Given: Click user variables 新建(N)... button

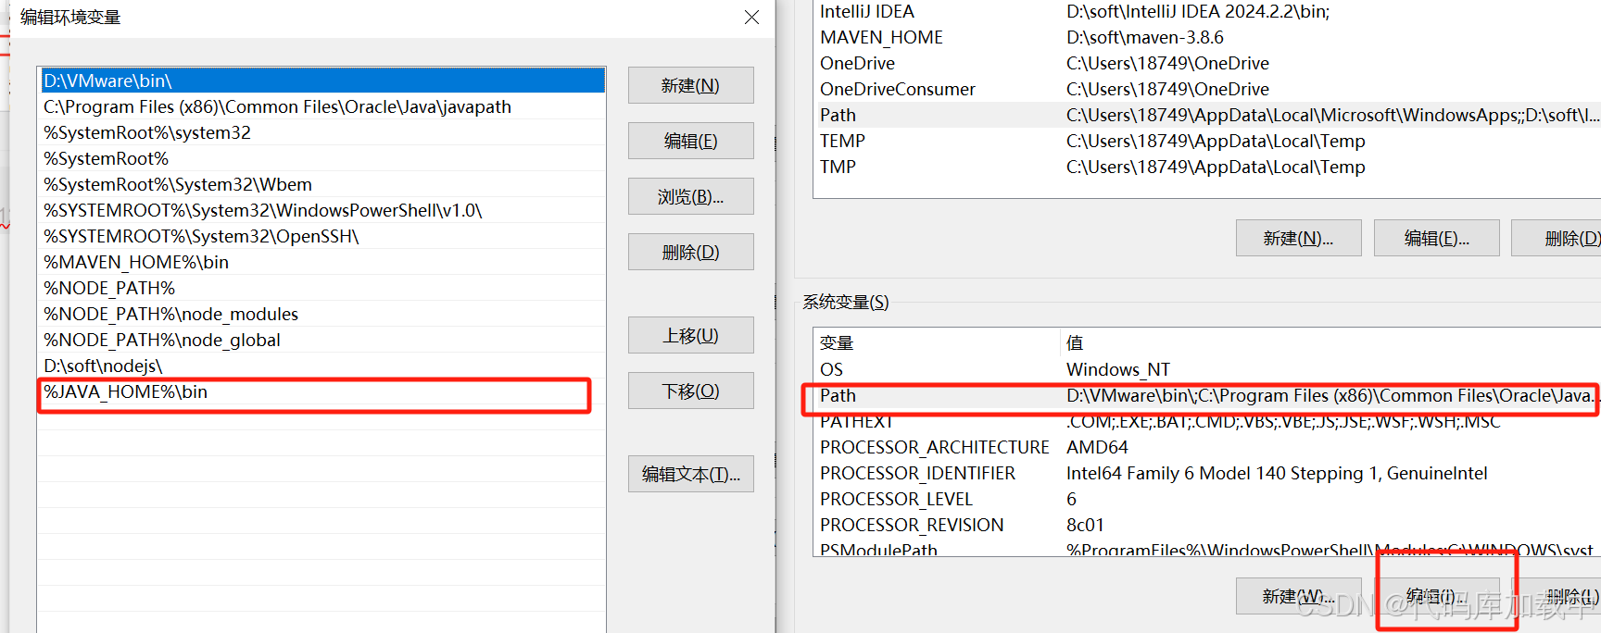Looking at the screenshot, I should coord(1298,238).
